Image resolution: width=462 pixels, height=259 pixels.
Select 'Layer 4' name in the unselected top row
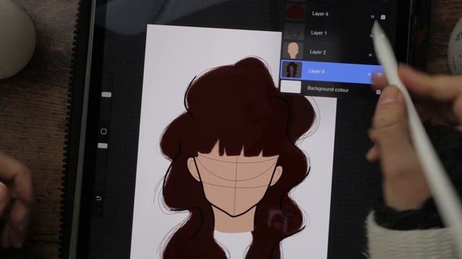click(320, 14)
